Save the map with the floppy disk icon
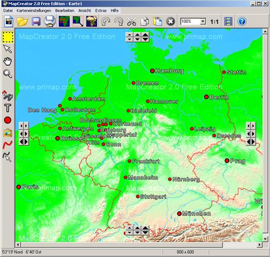270x257 pixels. [x=36, y=22]
